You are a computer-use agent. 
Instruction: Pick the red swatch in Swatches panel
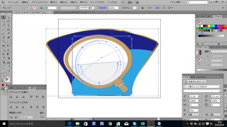pyautogui.click(x=206, y=26)
